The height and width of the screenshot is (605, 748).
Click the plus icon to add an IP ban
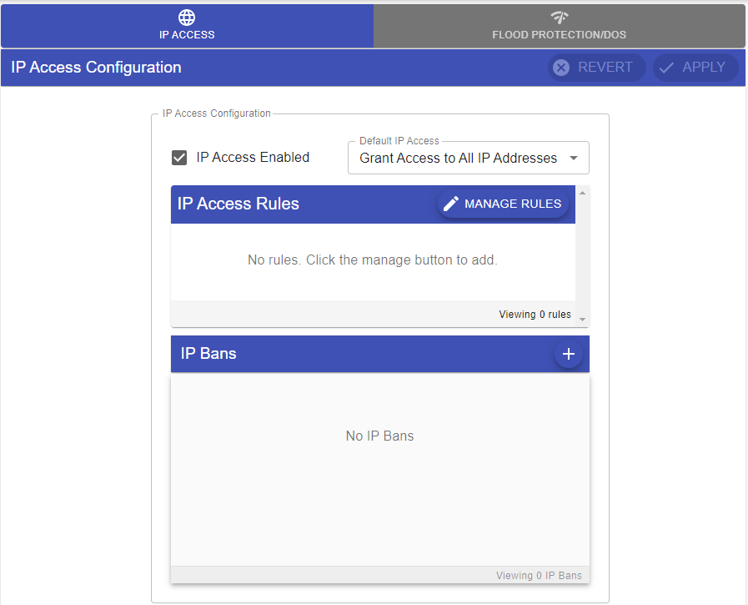pos(569,354)
